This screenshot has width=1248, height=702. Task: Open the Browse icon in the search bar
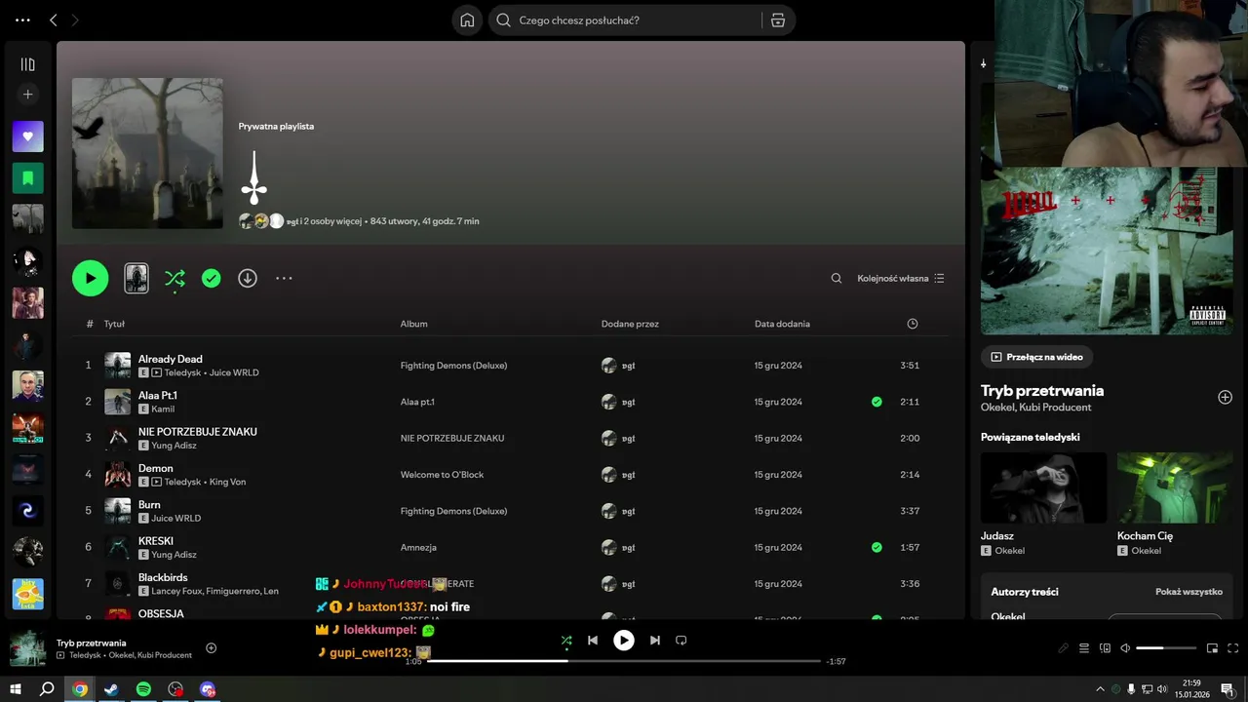(x=777, y=19)
